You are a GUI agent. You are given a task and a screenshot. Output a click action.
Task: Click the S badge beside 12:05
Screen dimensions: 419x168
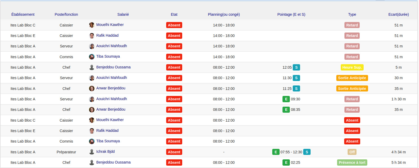pyautogui.click(x=296, y=67)
